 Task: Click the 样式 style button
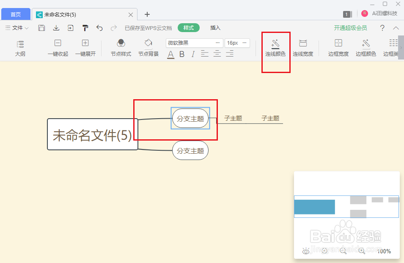click(x=188, y=27)
